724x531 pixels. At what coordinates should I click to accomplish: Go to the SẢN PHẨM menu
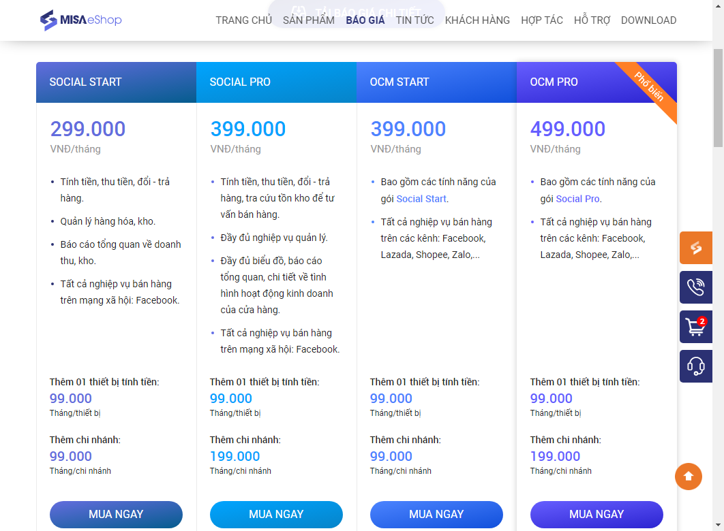coord(309,20)
